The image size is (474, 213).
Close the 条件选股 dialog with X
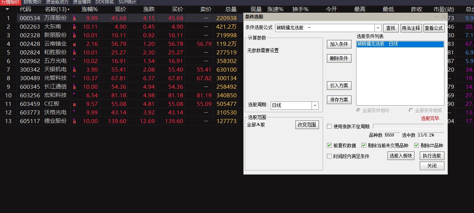[444, 17]
